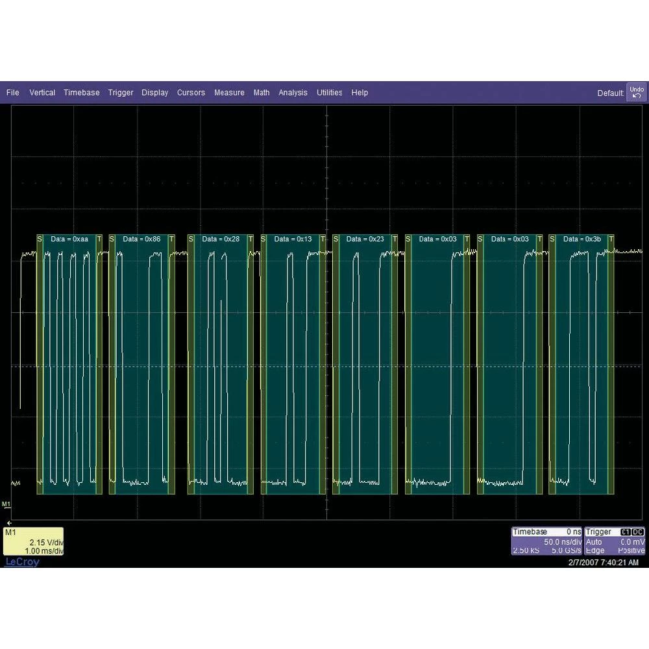
Task: Click the LeCroy logo link
Action: click(22, 562)
